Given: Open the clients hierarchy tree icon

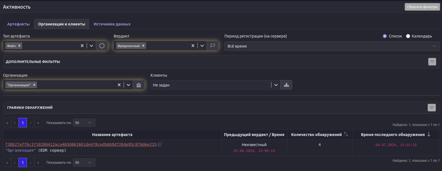Looking at the screenshot, I should [x=286, y=85].
